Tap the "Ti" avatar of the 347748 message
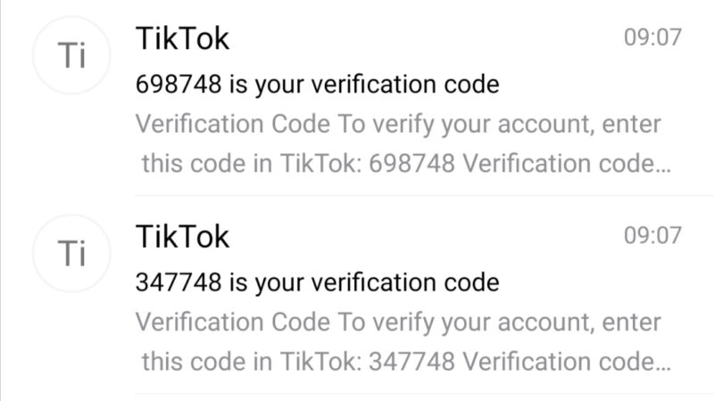Image resolution: width=714 pixels, height=401 pixels. [x=70, y=254]
